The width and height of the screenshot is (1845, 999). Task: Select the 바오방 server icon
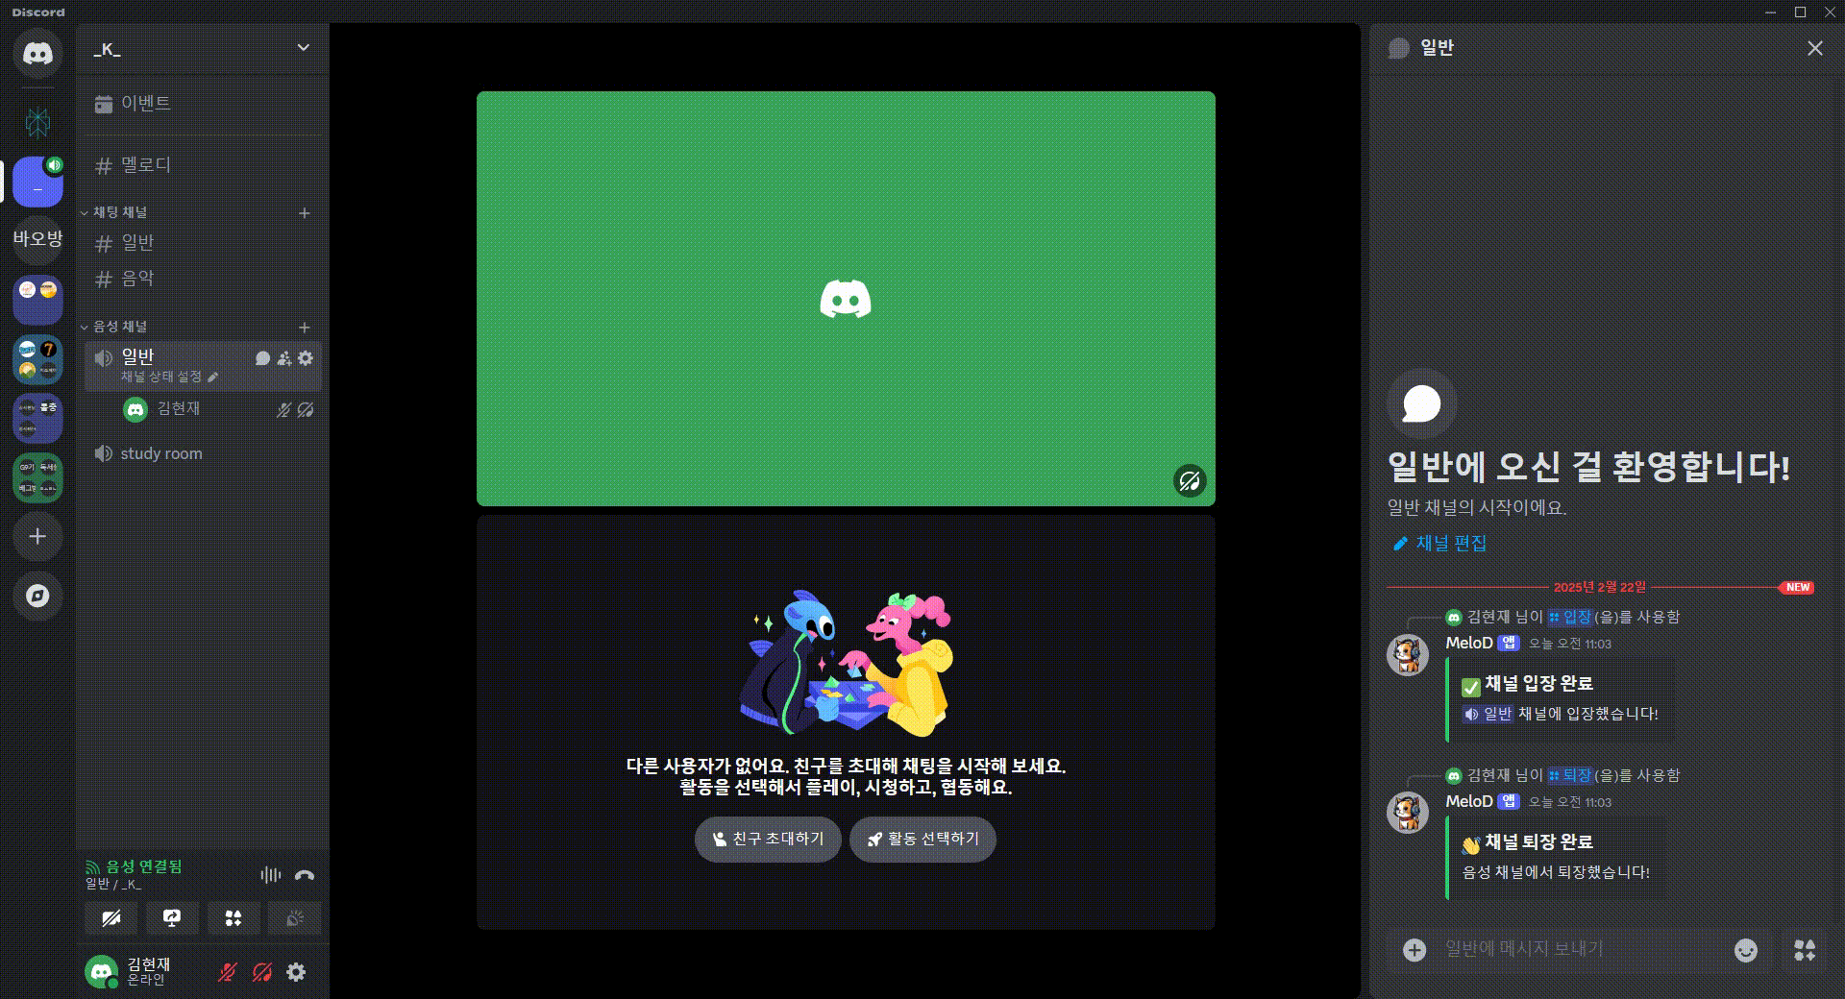(x=37, y=238)
